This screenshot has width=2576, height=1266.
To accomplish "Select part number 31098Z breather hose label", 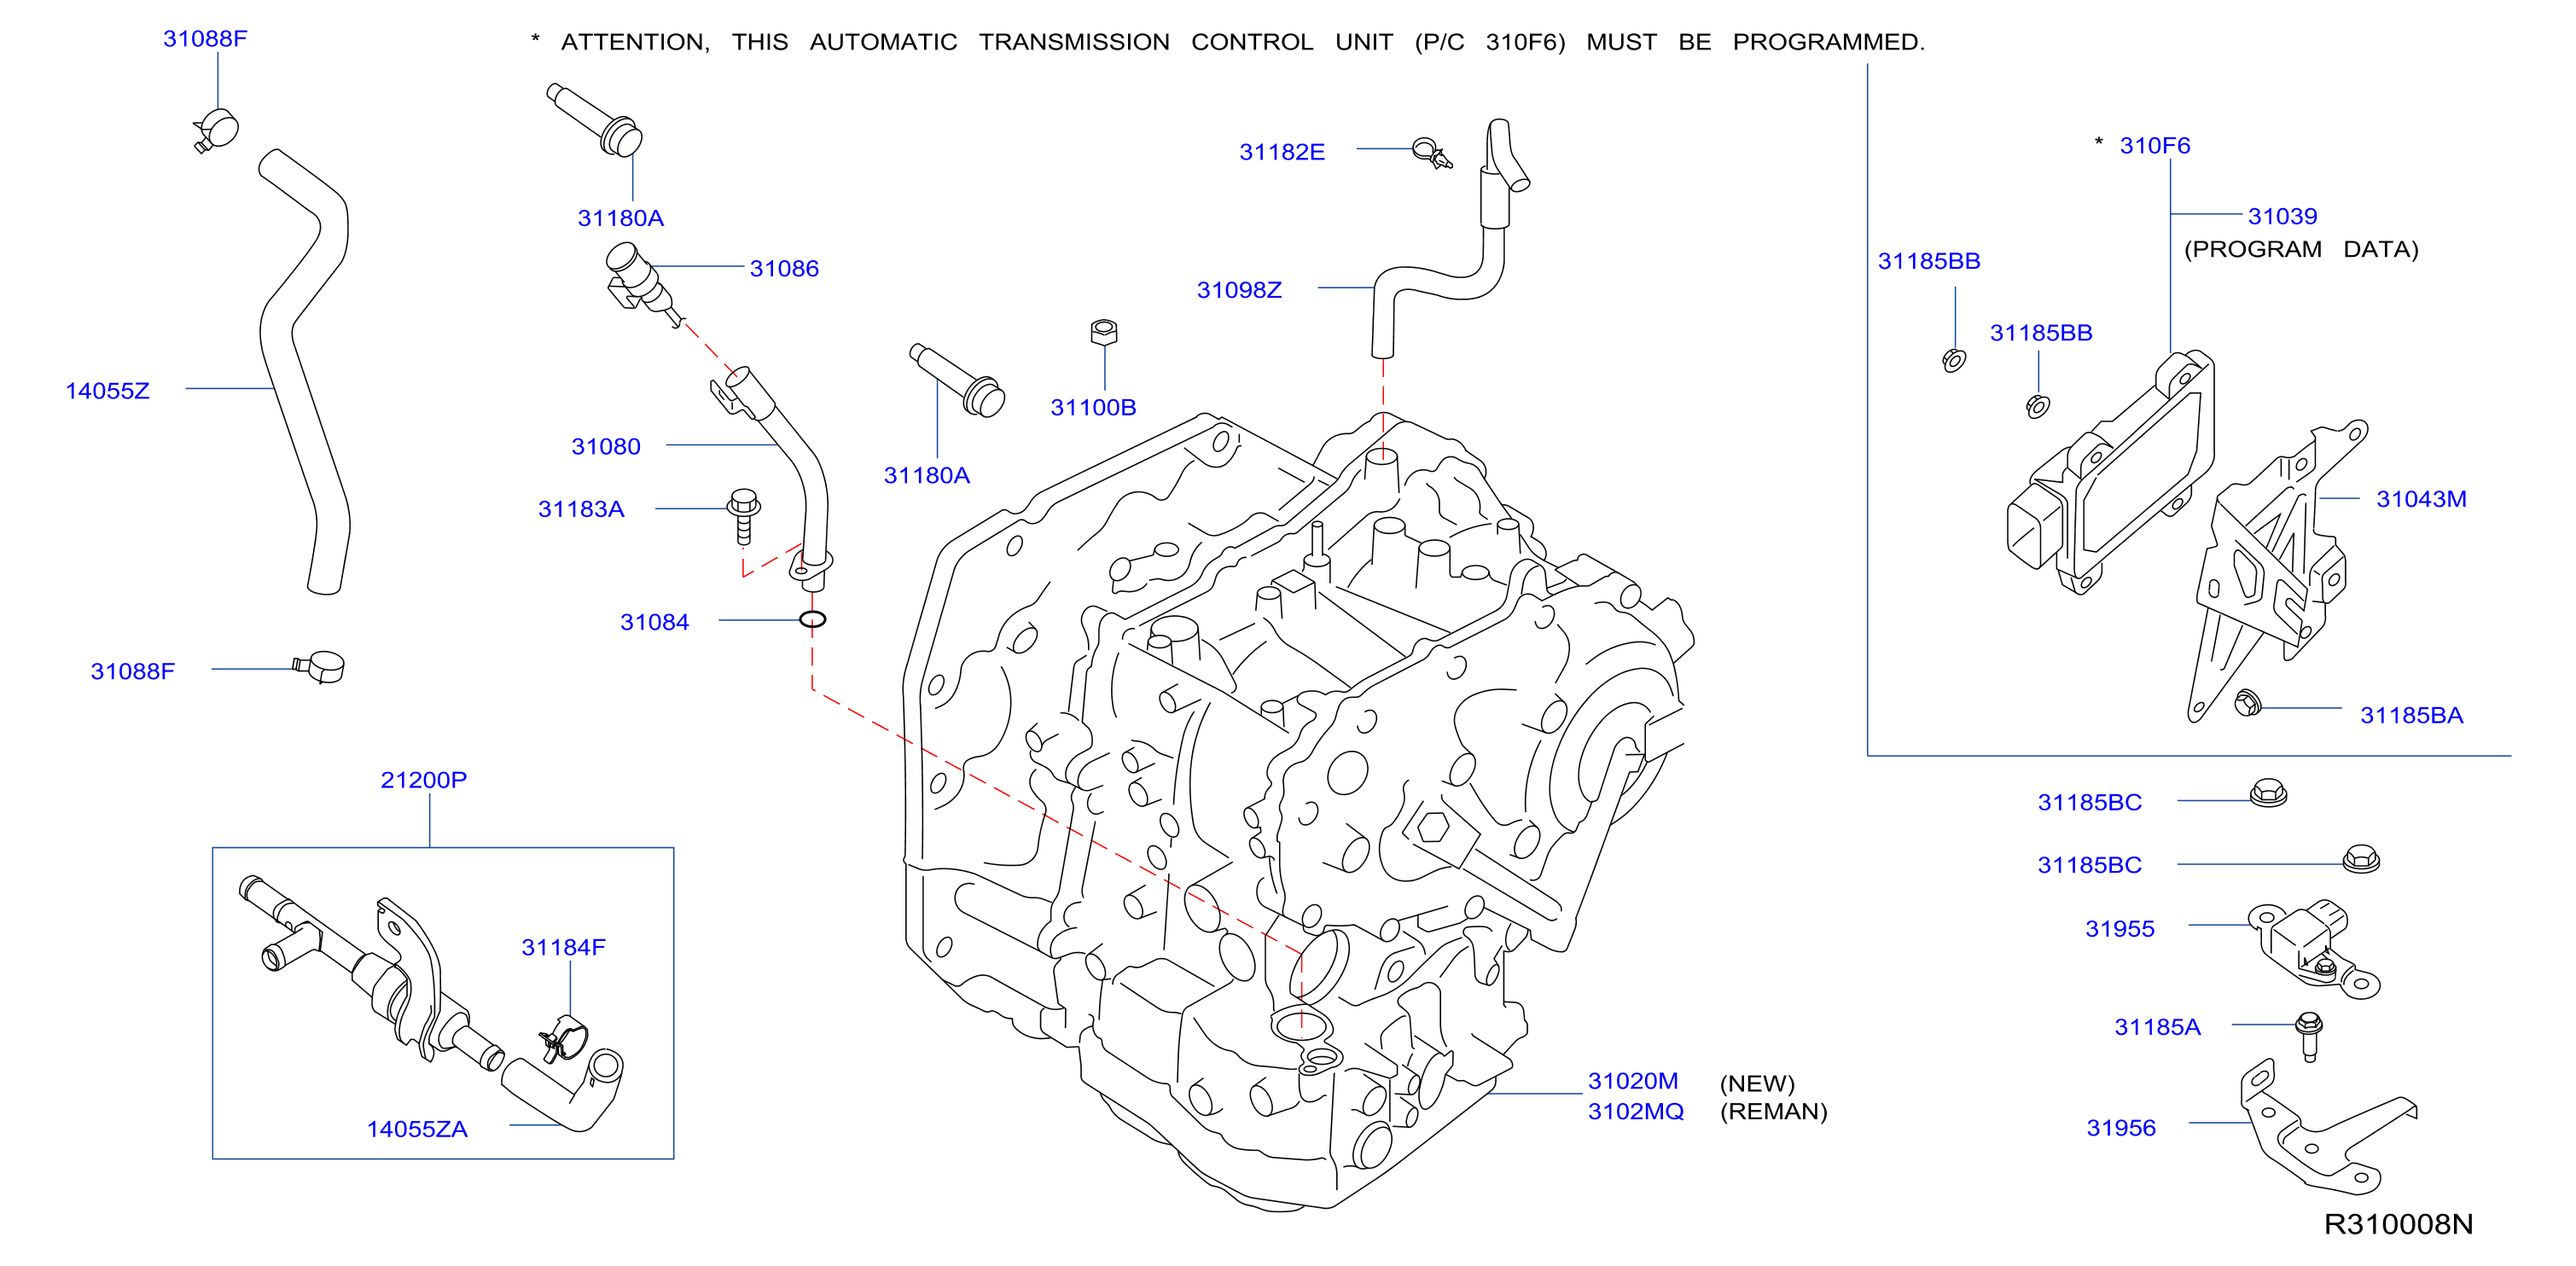I will [1239, 290].
